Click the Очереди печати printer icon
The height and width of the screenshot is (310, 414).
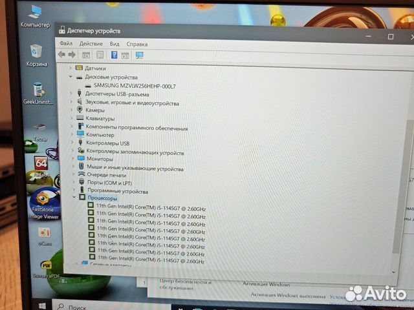tap(82, 174)
